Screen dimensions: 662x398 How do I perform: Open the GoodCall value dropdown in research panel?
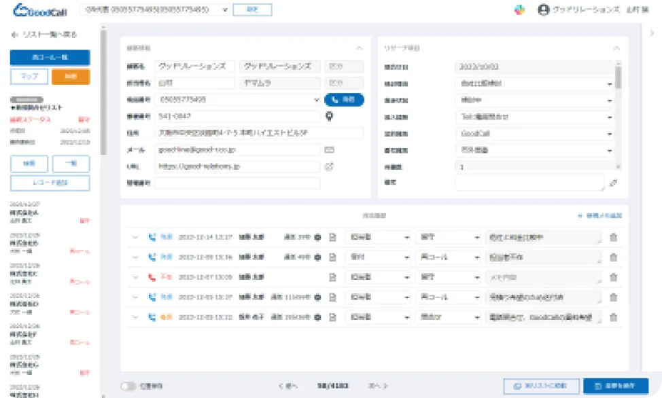[x=610, y=133]
